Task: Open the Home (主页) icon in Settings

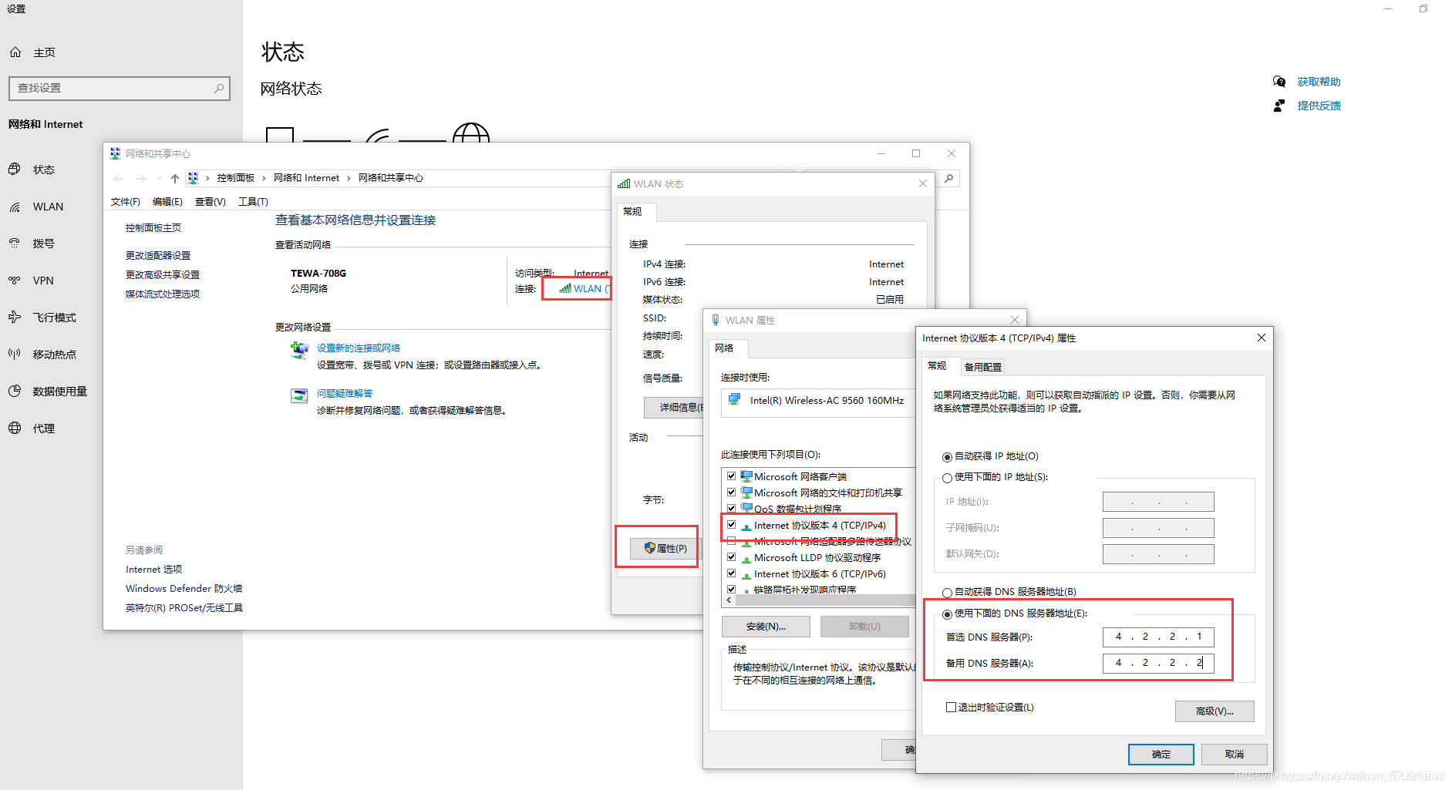Action: 15,52
